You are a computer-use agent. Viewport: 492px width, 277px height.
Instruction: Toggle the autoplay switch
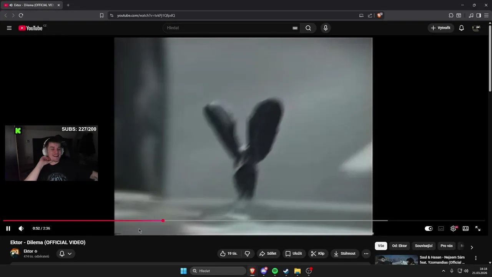(429, 229)
